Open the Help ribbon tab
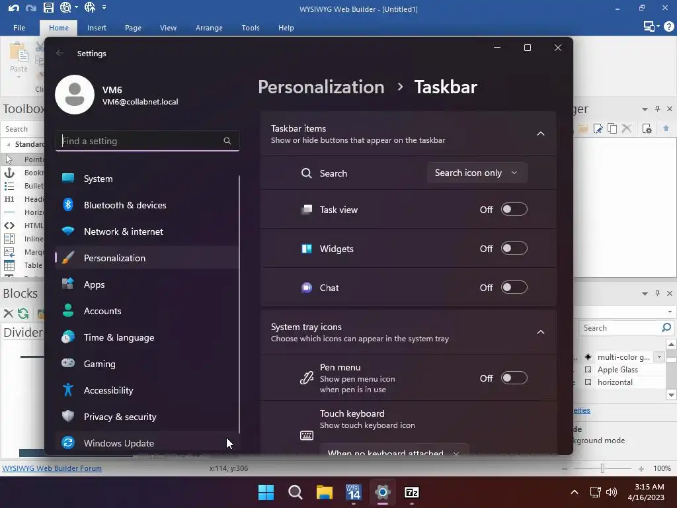 point(286,28)
